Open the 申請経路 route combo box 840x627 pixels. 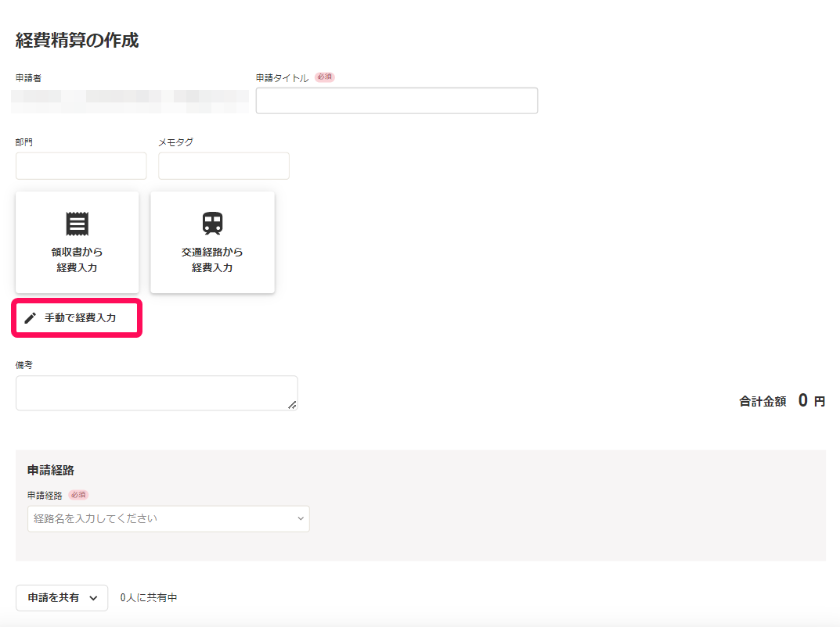(169, 519)
